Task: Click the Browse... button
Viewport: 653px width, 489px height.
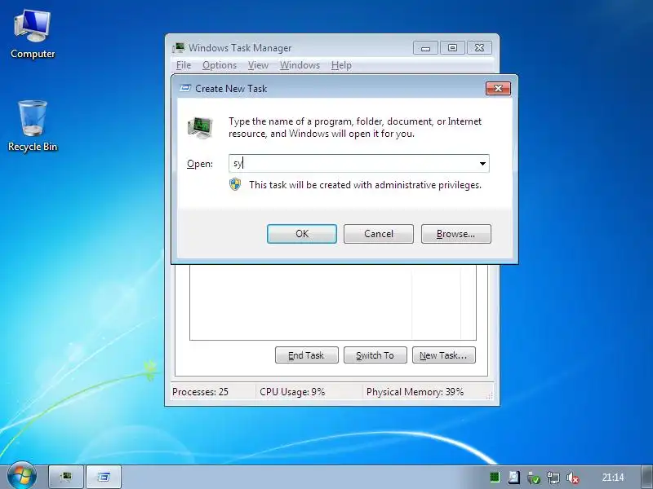Action: 456,234
